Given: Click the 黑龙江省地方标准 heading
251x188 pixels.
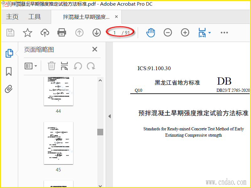Looking at the screenshot, I should 177,83.
